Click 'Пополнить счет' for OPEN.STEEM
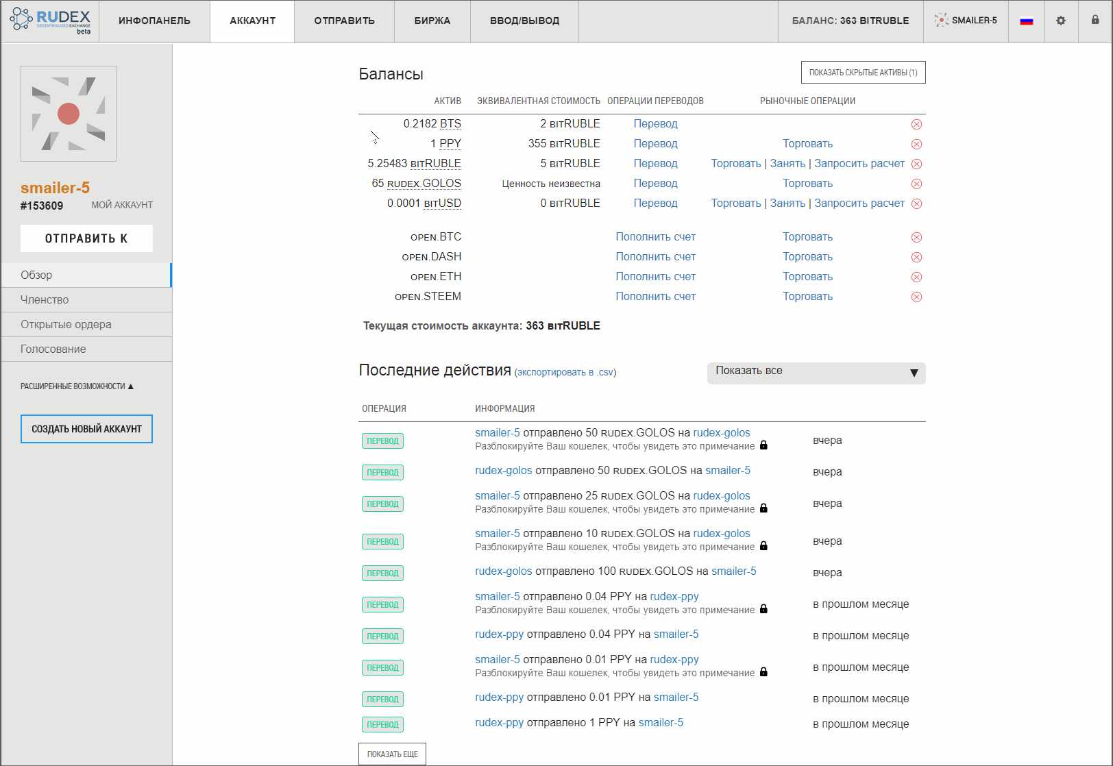The image size is (1113, 766). [655, 296]
